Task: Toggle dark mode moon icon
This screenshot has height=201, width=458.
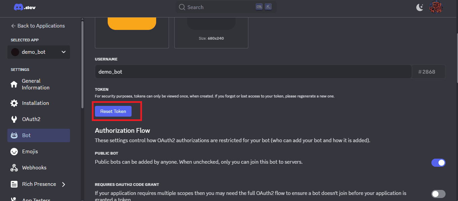Action: point(420,7)
